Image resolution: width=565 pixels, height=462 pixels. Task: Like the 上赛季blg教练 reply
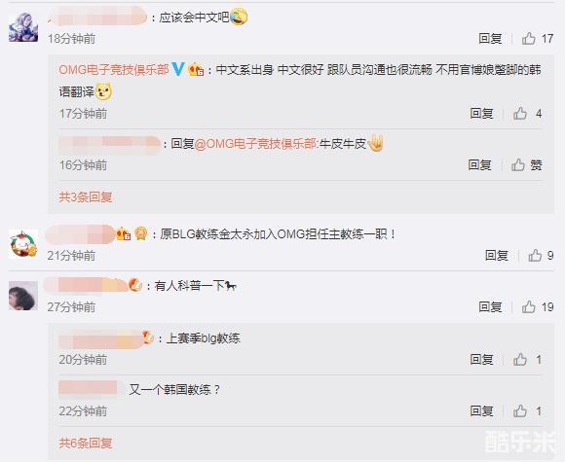point(520,360)
